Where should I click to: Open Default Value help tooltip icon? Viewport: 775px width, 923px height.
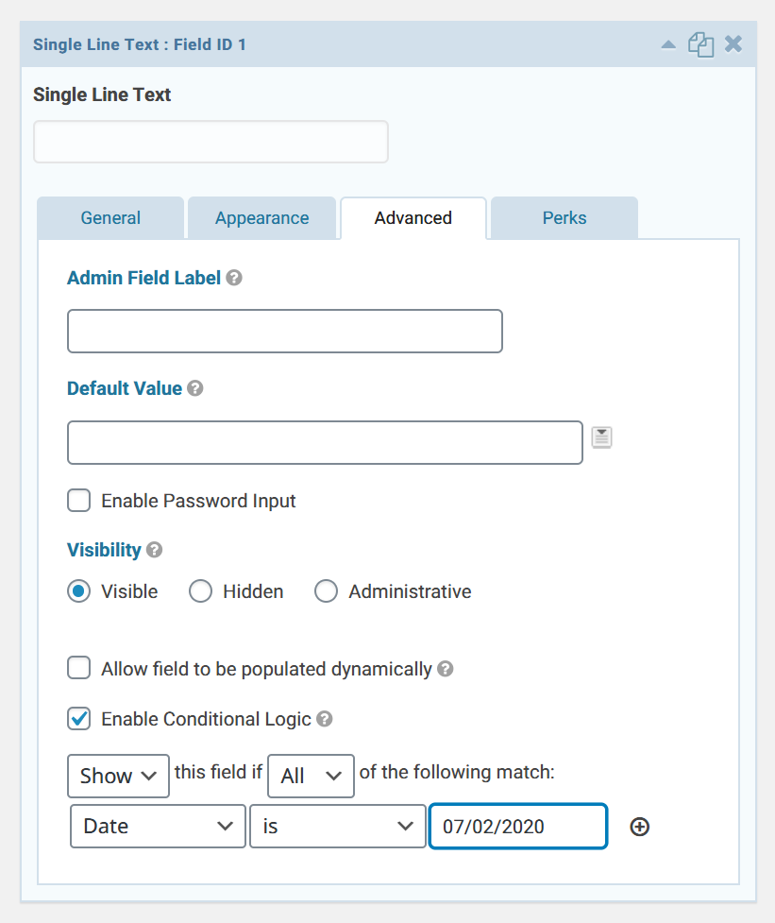coord(195,388)
